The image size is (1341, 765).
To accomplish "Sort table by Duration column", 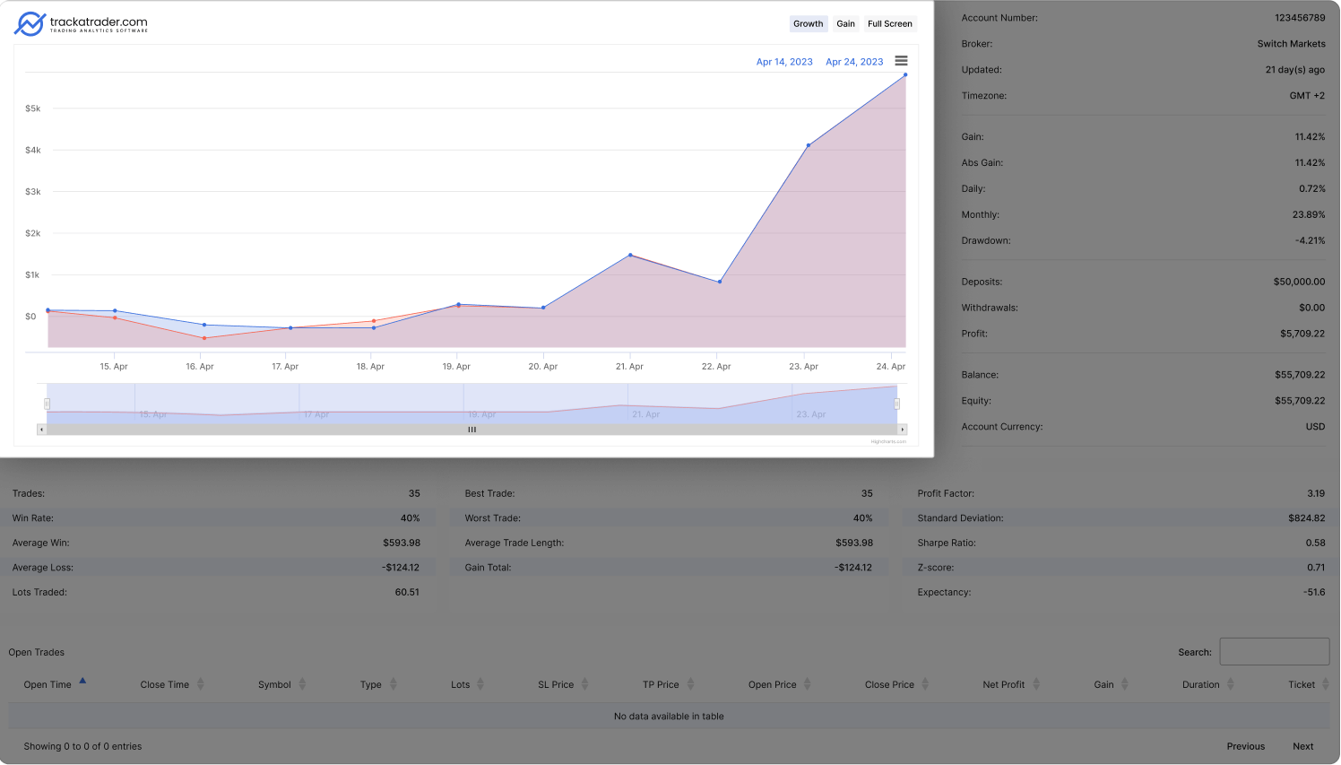I will tap(1200, 684).
